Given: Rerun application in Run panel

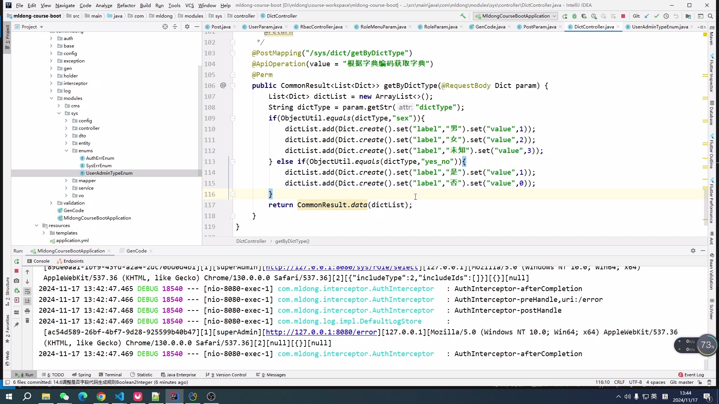Looking at the screenshot, I should click(x=16, y=261).
